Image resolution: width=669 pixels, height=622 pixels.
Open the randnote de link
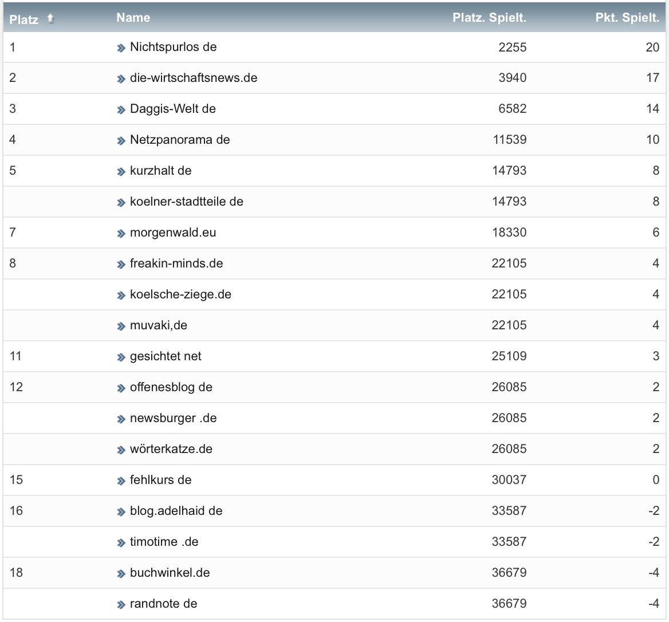tap(164, 604)
